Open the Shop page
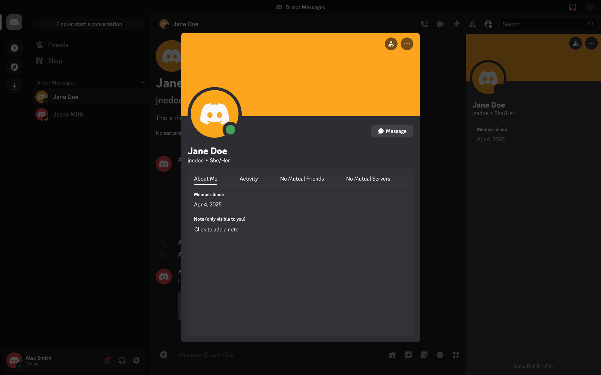601x375 pixels. (89, 61)
